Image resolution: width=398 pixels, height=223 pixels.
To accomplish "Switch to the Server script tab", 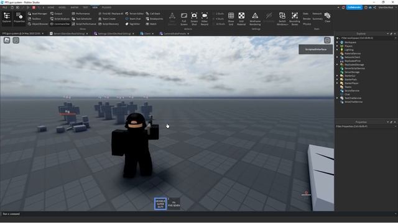I will (x=69, y=33).
